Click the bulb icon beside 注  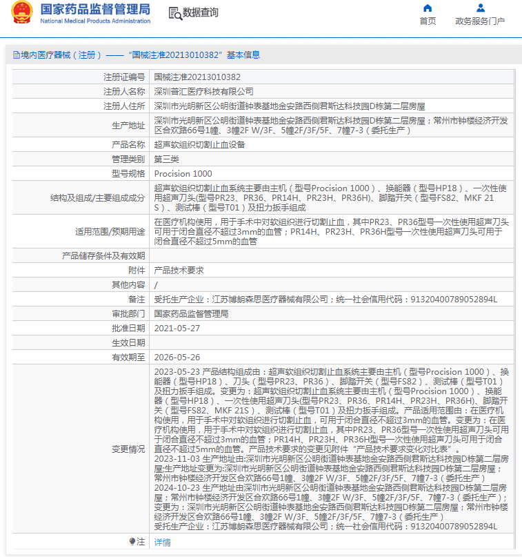pos(132,541)
